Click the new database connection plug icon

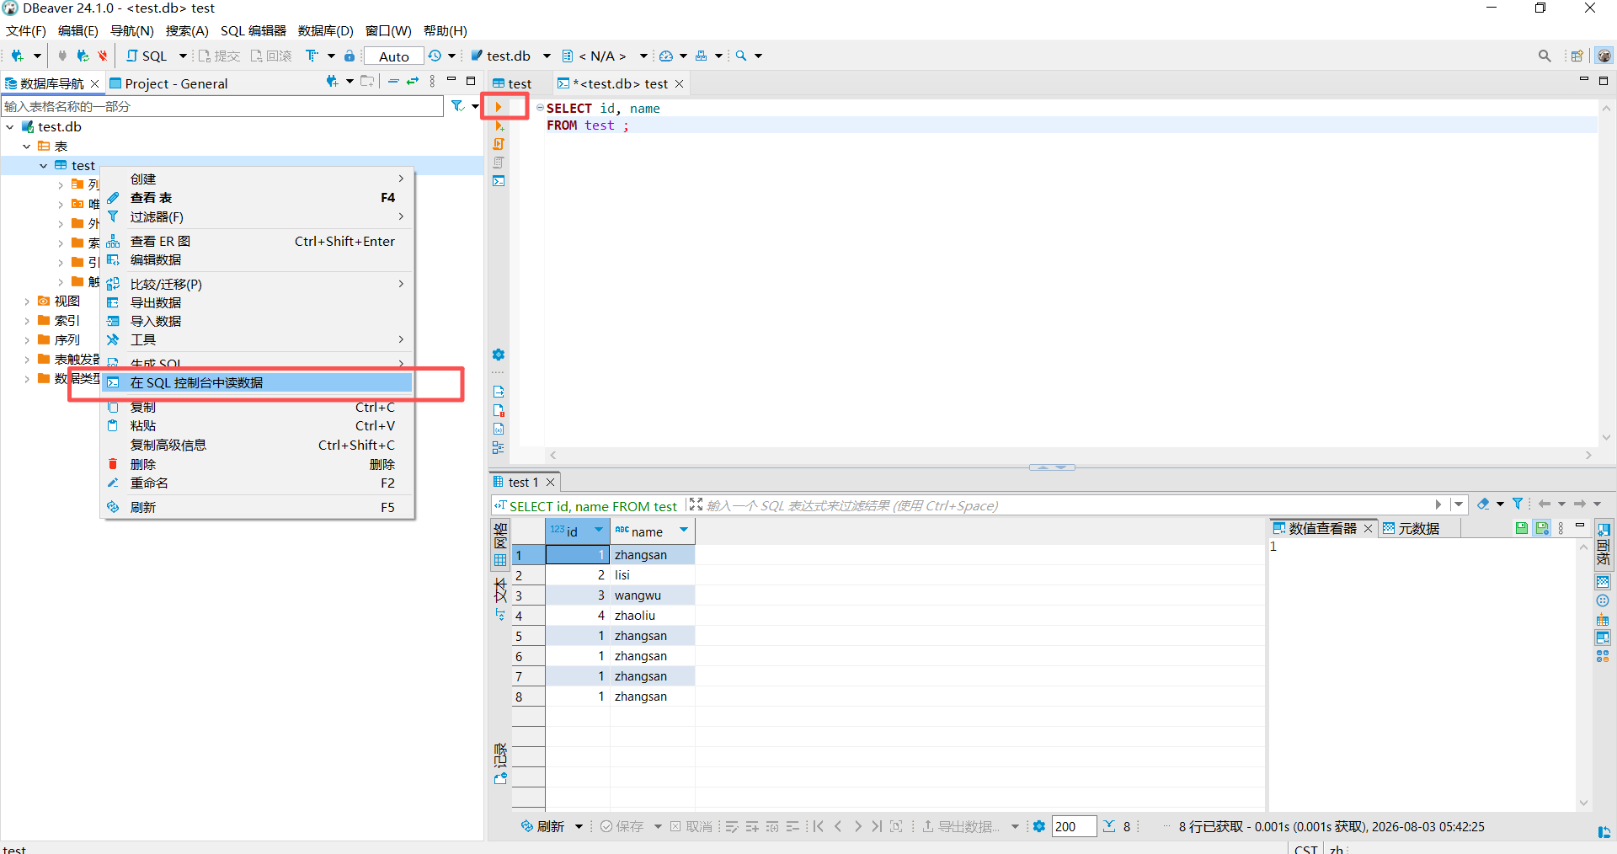point(17,56)
